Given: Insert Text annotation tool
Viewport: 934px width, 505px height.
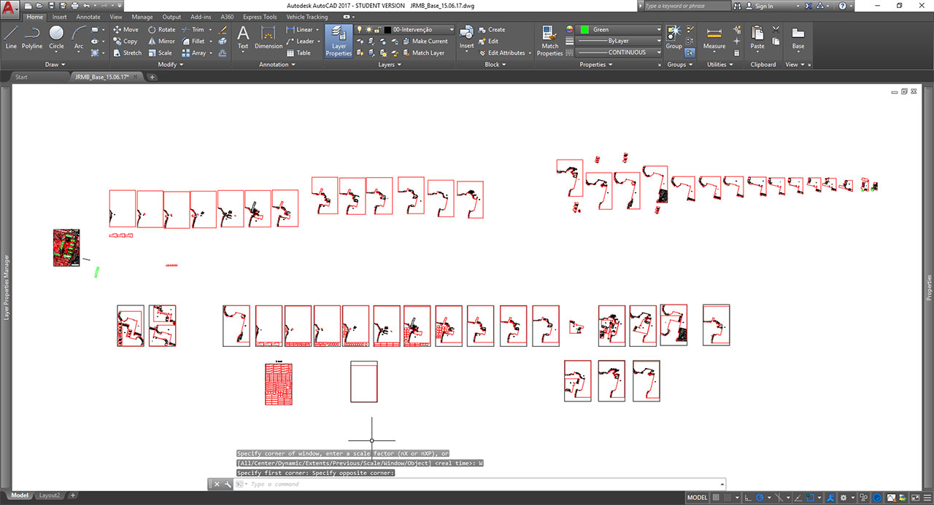Looking at the screenshot, I should click(243, 37).
